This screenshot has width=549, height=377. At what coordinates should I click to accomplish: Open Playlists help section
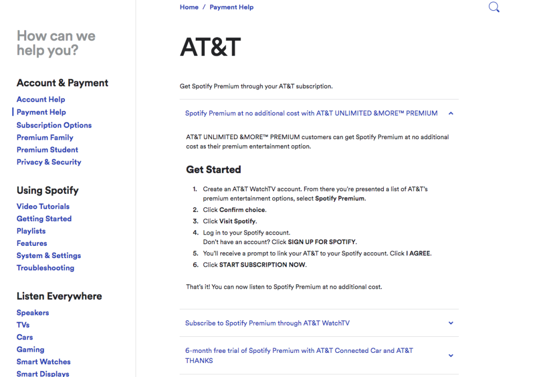(x=31, y=231)
